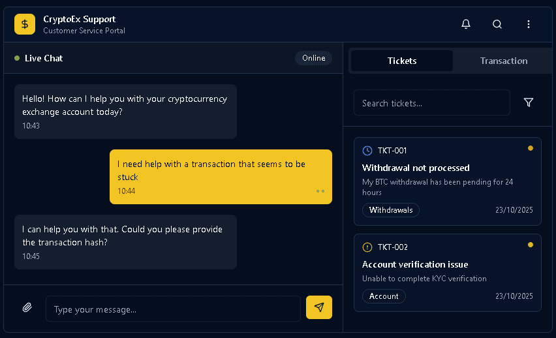Screen dimensions: 556x338
Task: Click the search magnifier icon in header
Action: point(497,24)
